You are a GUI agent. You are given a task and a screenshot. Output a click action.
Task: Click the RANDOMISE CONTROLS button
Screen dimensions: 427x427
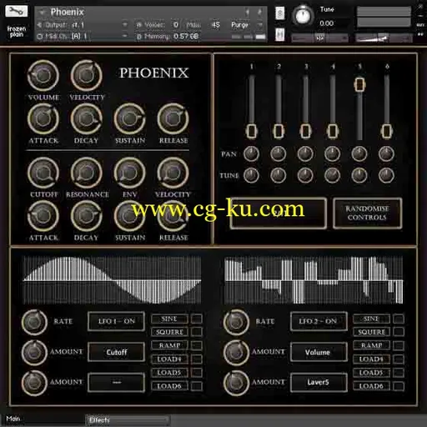click(x=367, y=213)
